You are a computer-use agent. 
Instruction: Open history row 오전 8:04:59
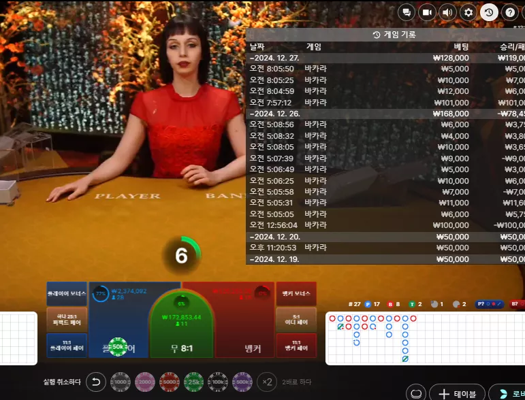(385, 91)
